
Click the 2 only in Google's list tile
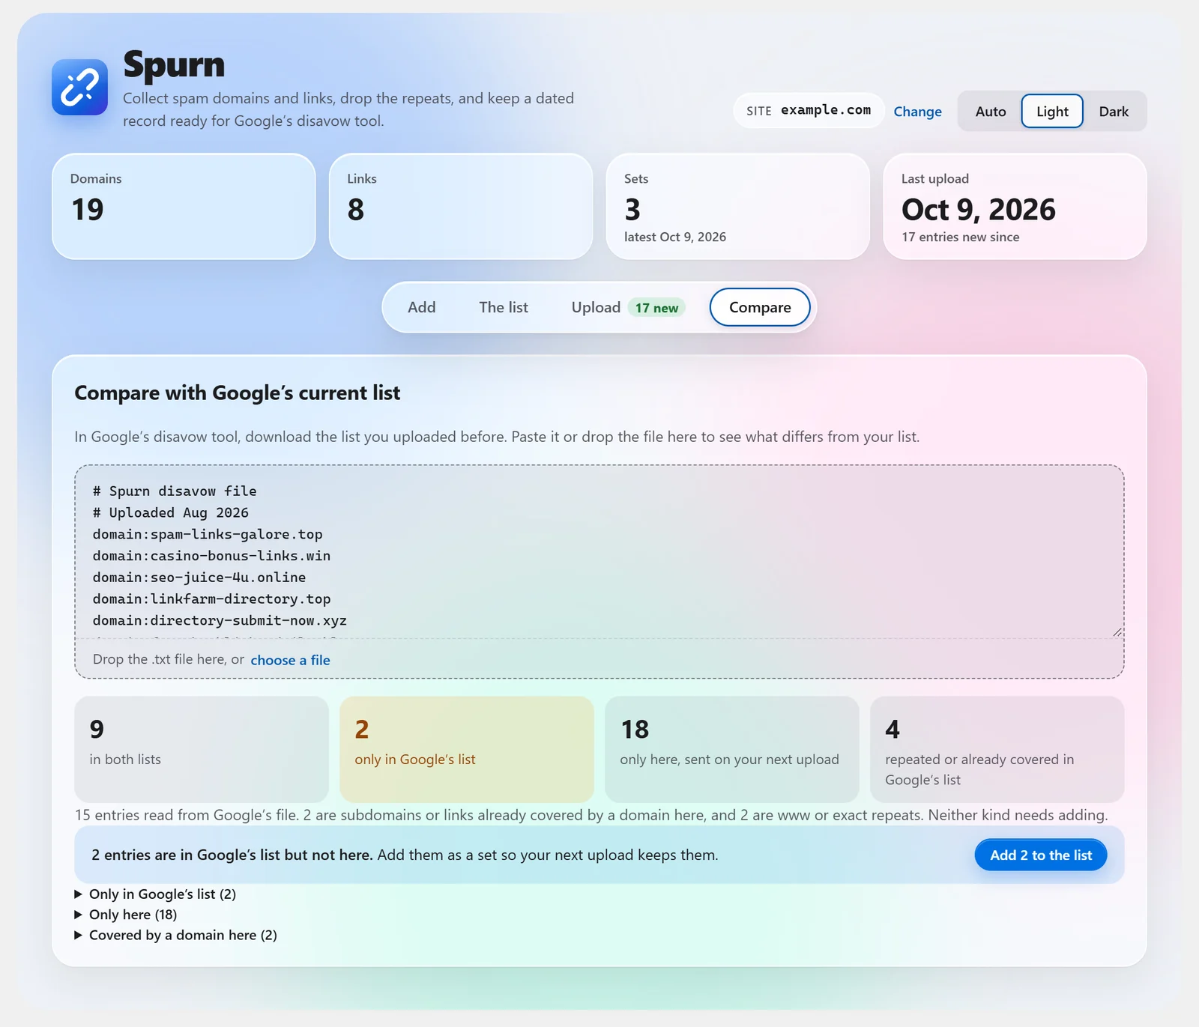(x=467, y=749)
